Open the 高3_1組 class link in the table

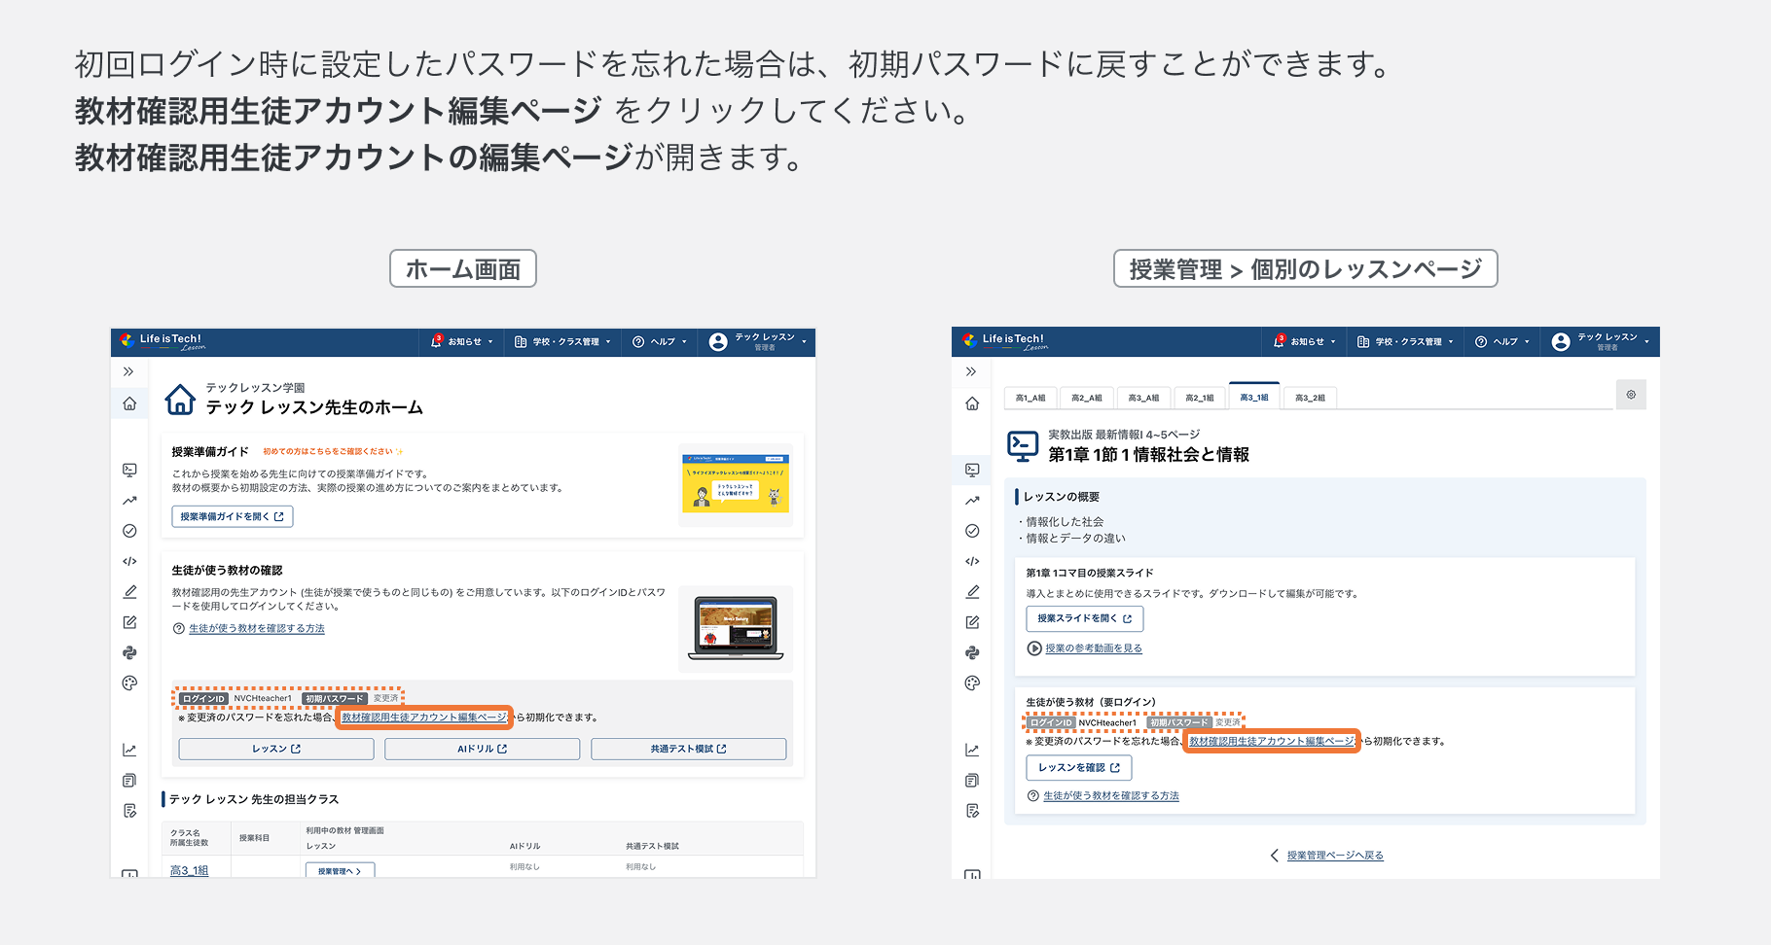tap(190, 870)
